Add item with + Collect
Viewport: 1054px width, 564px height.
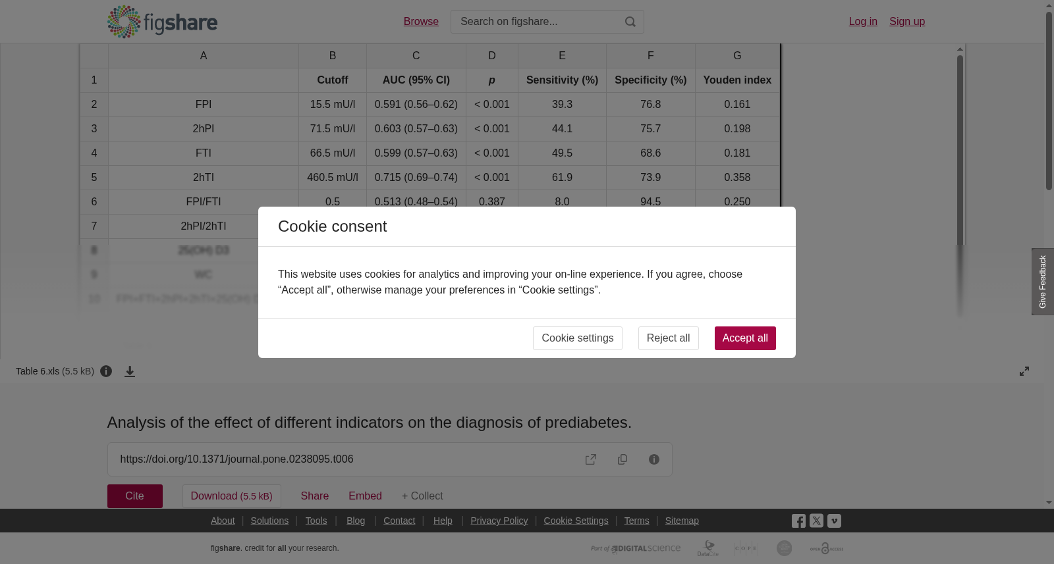click(422, 496)
